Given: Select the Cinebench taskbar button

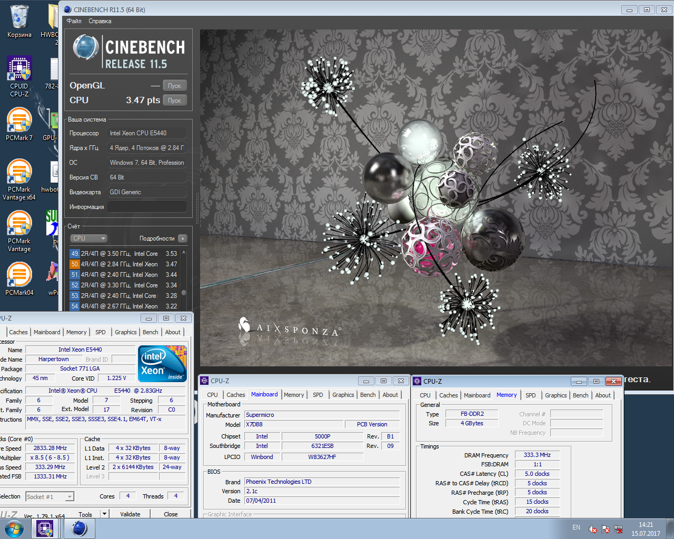Looking at the screenshot, I should tap(80, 528).
